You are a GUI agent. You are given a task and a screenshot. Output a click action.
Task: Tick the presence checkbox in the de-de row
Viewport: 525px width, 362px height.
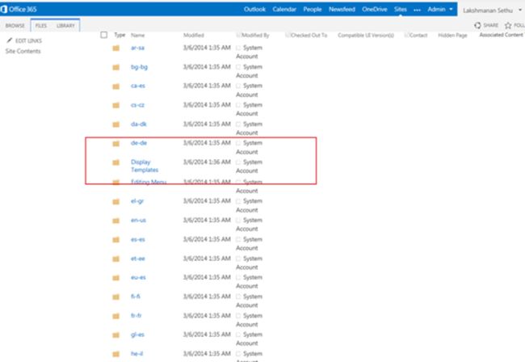[x=239, y=144]
